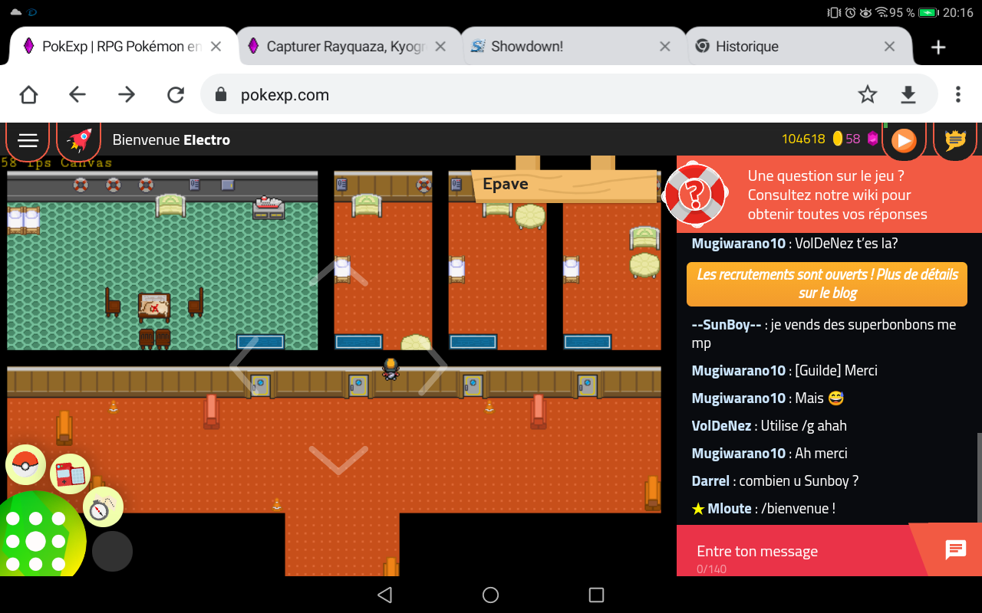The image size is (982, 613).
Task: Navigate back in the browser
Action: pyautogui.click(x=77, y=94)
